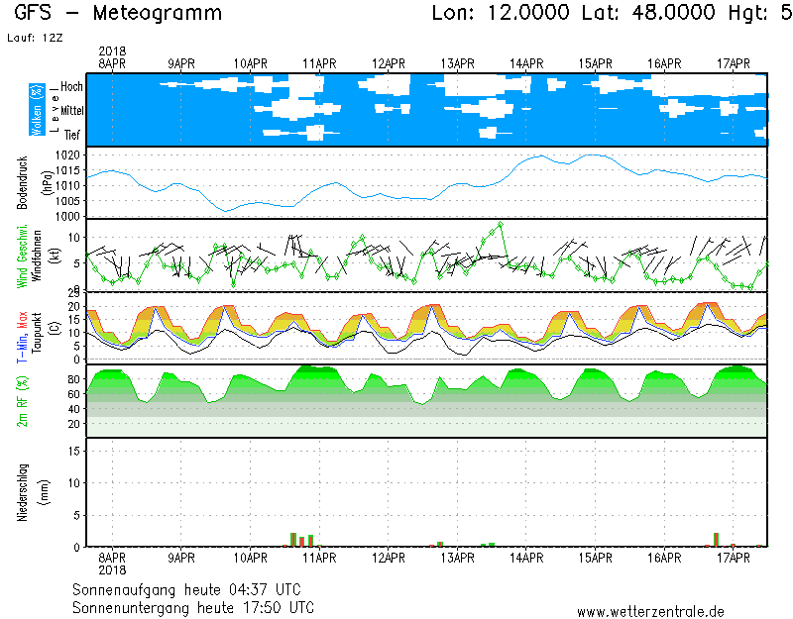Click '16APR' on the bottom date axis
Image resolution: width=793 pixels, height=619 pixels.
pos(664,558)
